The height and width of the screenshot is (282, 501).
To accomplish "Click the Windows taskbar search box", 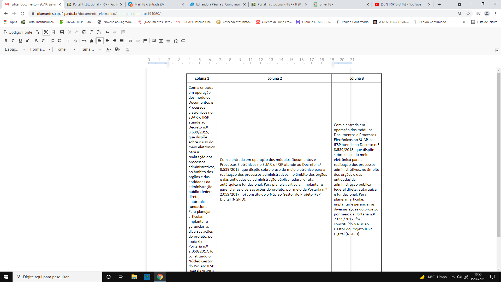I will 57,277.
